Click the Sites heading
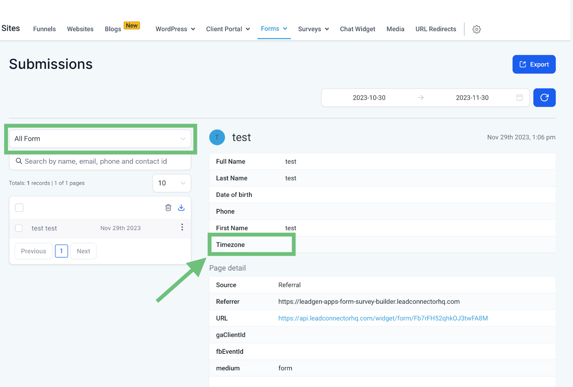 11,28
